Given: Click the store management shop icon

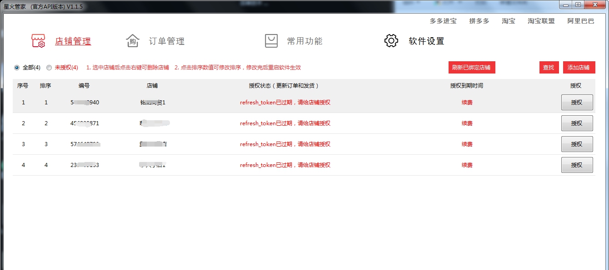Looking at the screenshot, I should pos(38,41).
